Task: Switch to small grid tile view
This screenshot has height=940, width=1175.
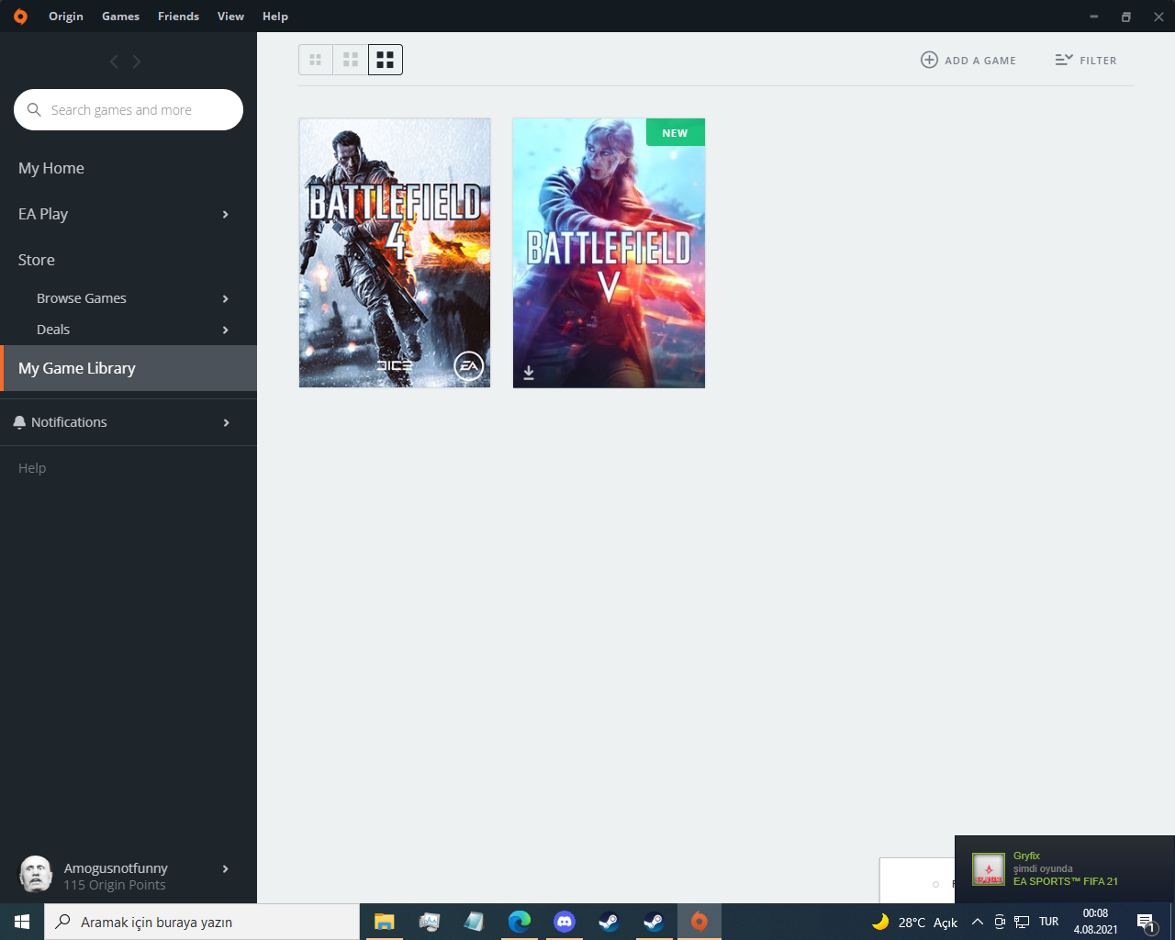Action: tap(316, 60)
